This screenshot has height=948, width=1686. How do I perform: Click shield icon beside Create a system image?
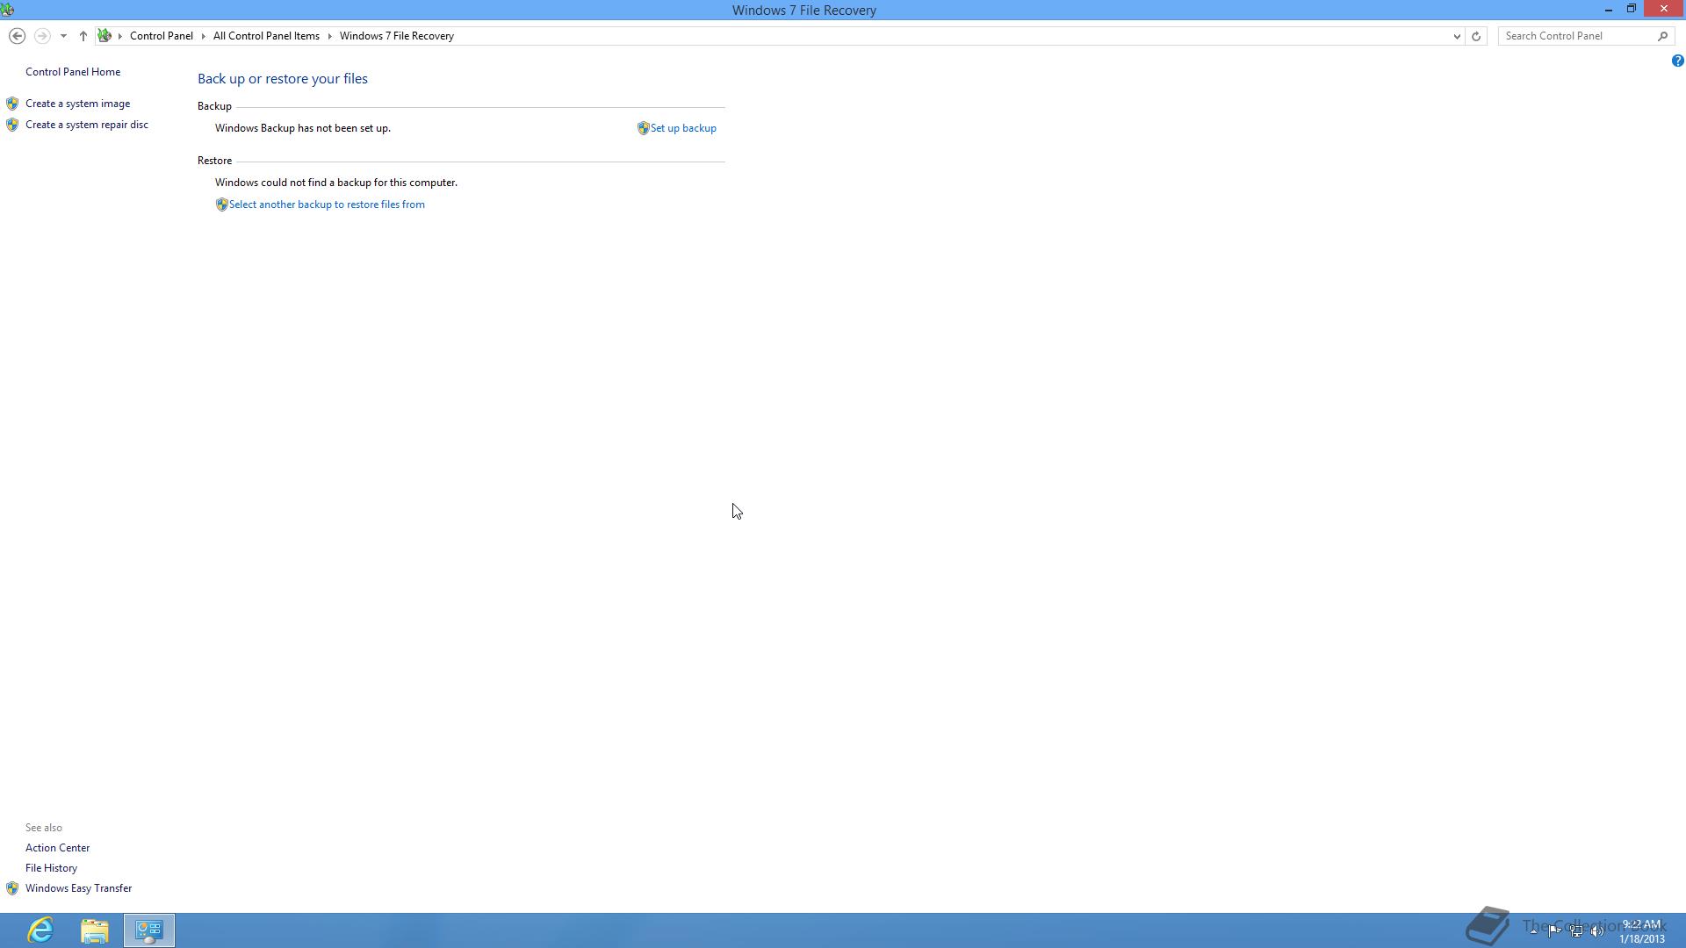[12, 104]
